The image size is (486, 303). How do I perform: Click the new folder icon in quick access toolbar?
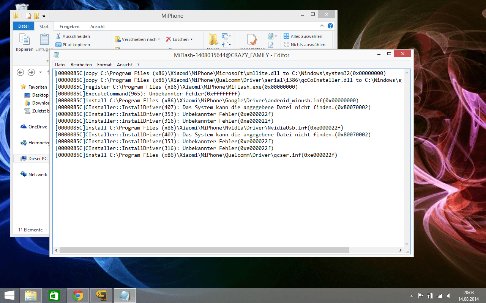point(37,16)
